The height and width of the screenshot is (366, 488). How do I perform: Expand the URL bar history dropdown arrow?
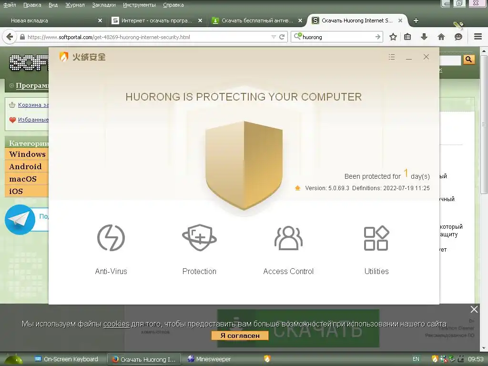coord(274,37)
